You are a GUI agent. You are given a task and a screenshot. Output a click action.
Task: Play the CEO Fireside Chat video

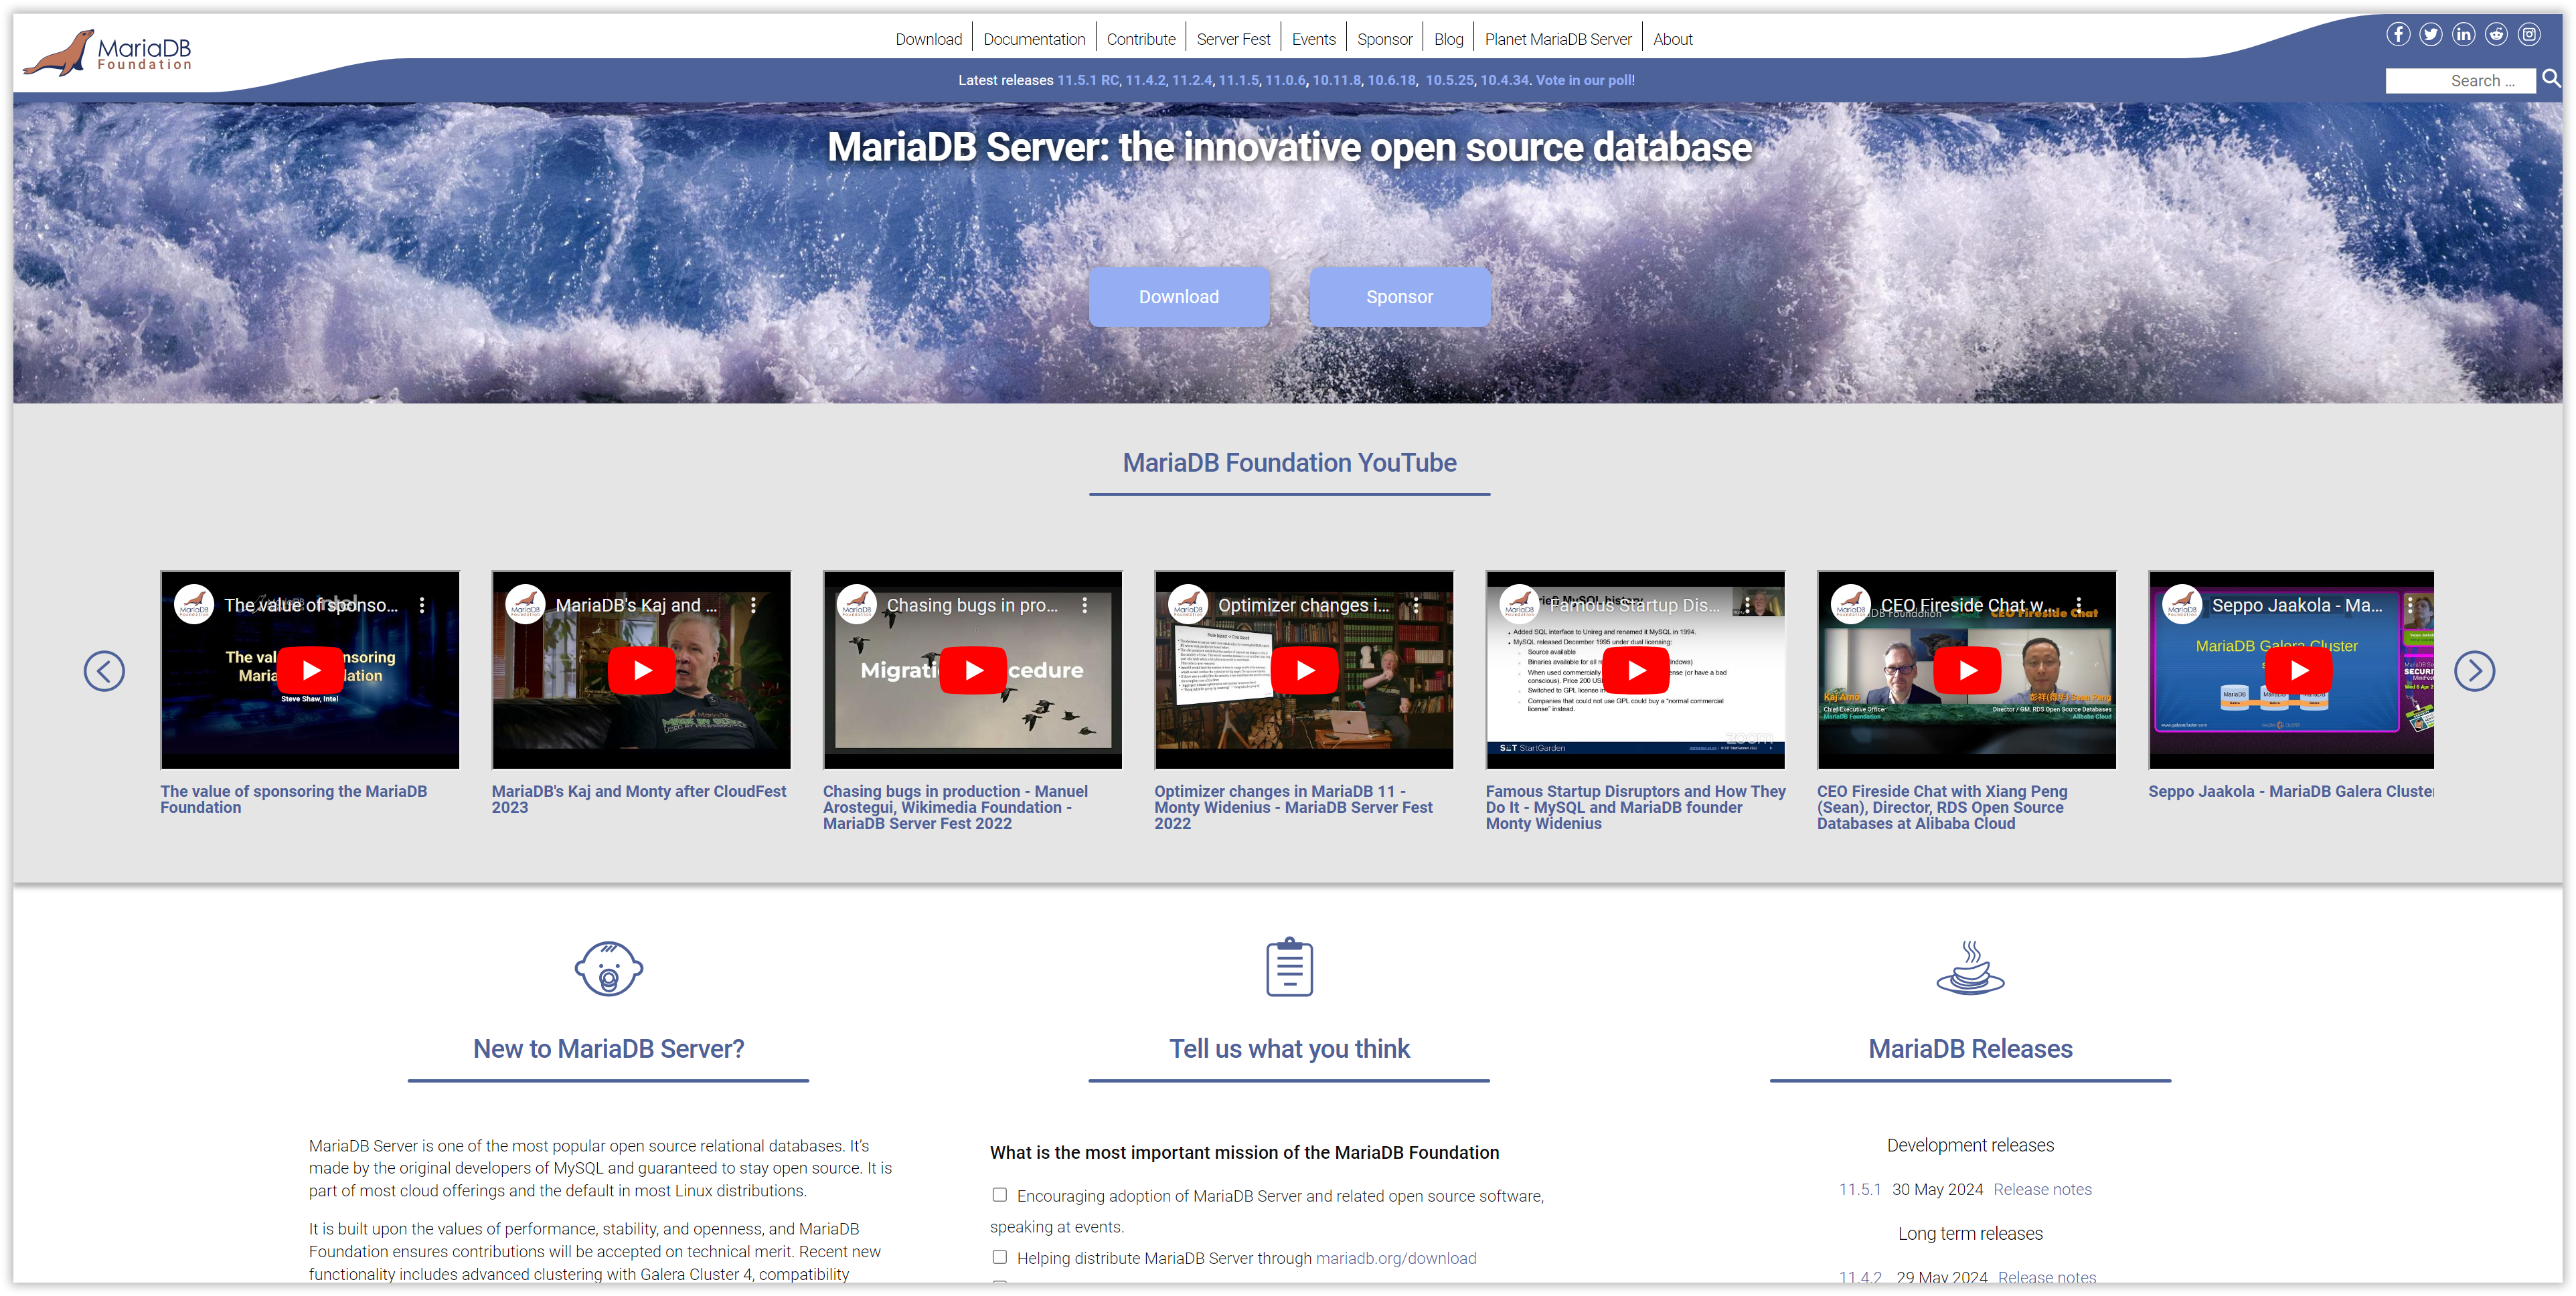click(x=1967, y=670)
